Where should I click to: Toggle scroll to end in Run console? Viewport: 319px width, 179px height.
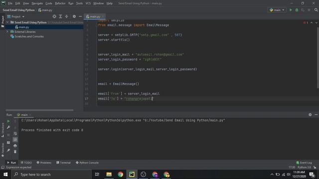(x=15, y=140)
